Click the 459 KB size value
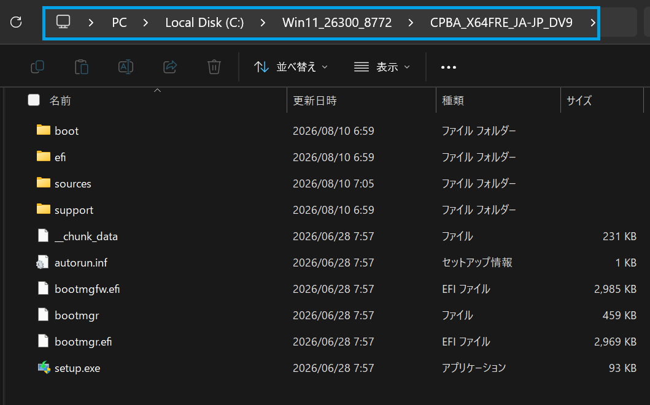650x405 pixels. pos(619,316)
